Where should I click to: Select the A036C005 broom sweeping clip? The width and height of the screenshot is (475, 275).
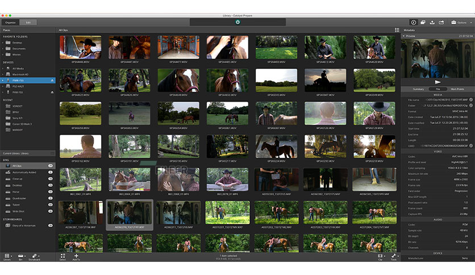pyautogui.click(x=374, y=180)
